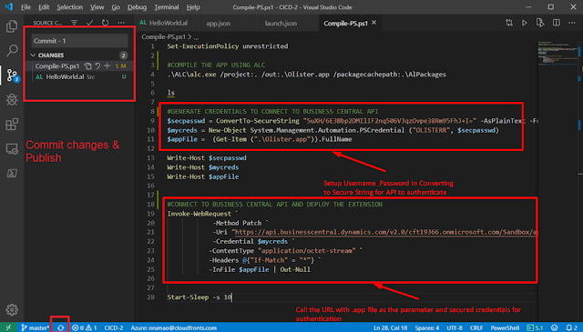Open Source Control view in activity bar
Image resolution: width=583 pixels, height=332 pixels.
point(12,75)
